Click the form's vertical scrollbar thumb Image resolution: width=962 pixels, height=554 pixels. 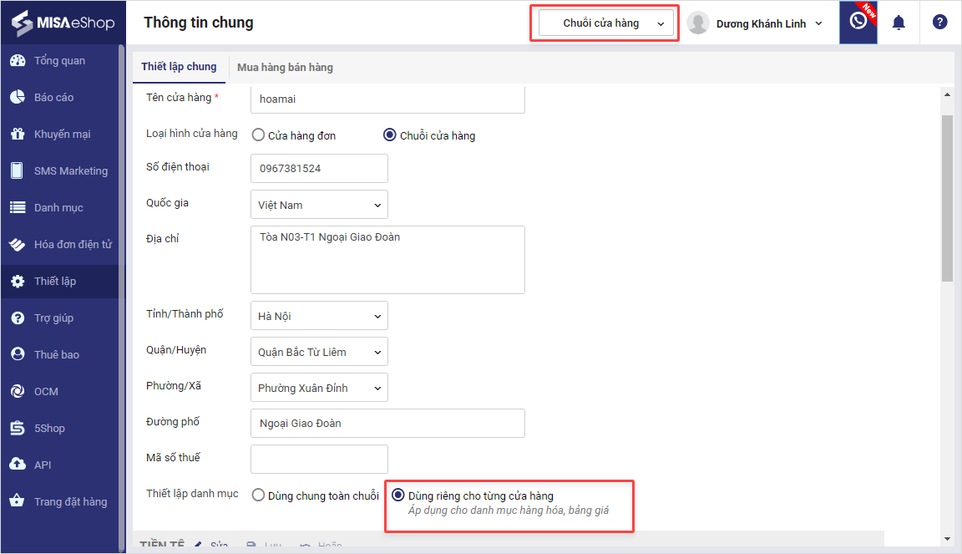pos(947,198)
